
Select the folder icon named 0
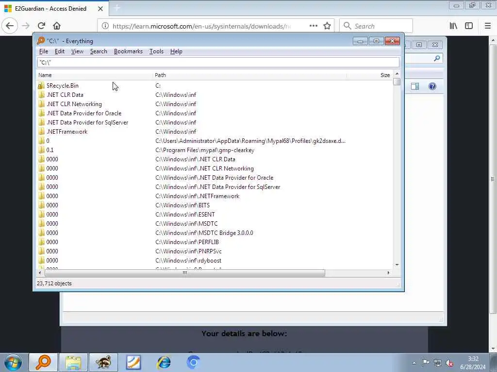(41, 141)
